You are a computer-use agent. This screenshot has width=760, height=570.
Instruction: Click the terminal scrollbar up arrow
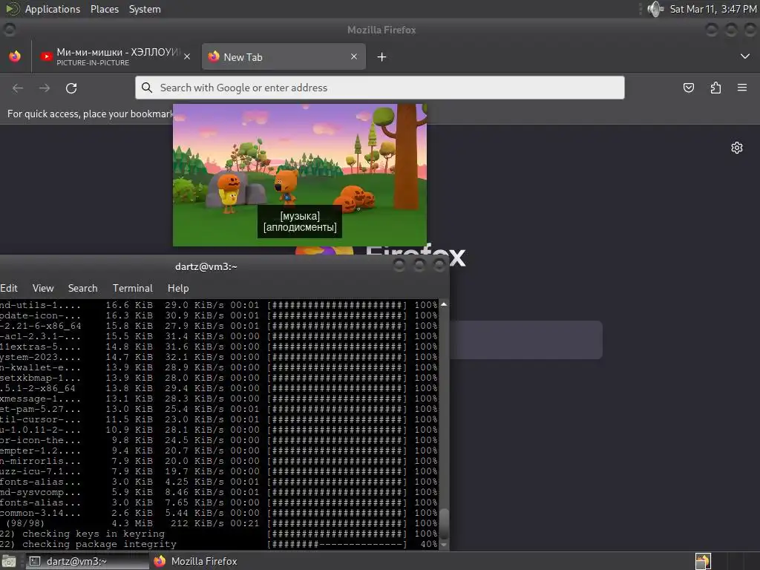click(444, 304)
